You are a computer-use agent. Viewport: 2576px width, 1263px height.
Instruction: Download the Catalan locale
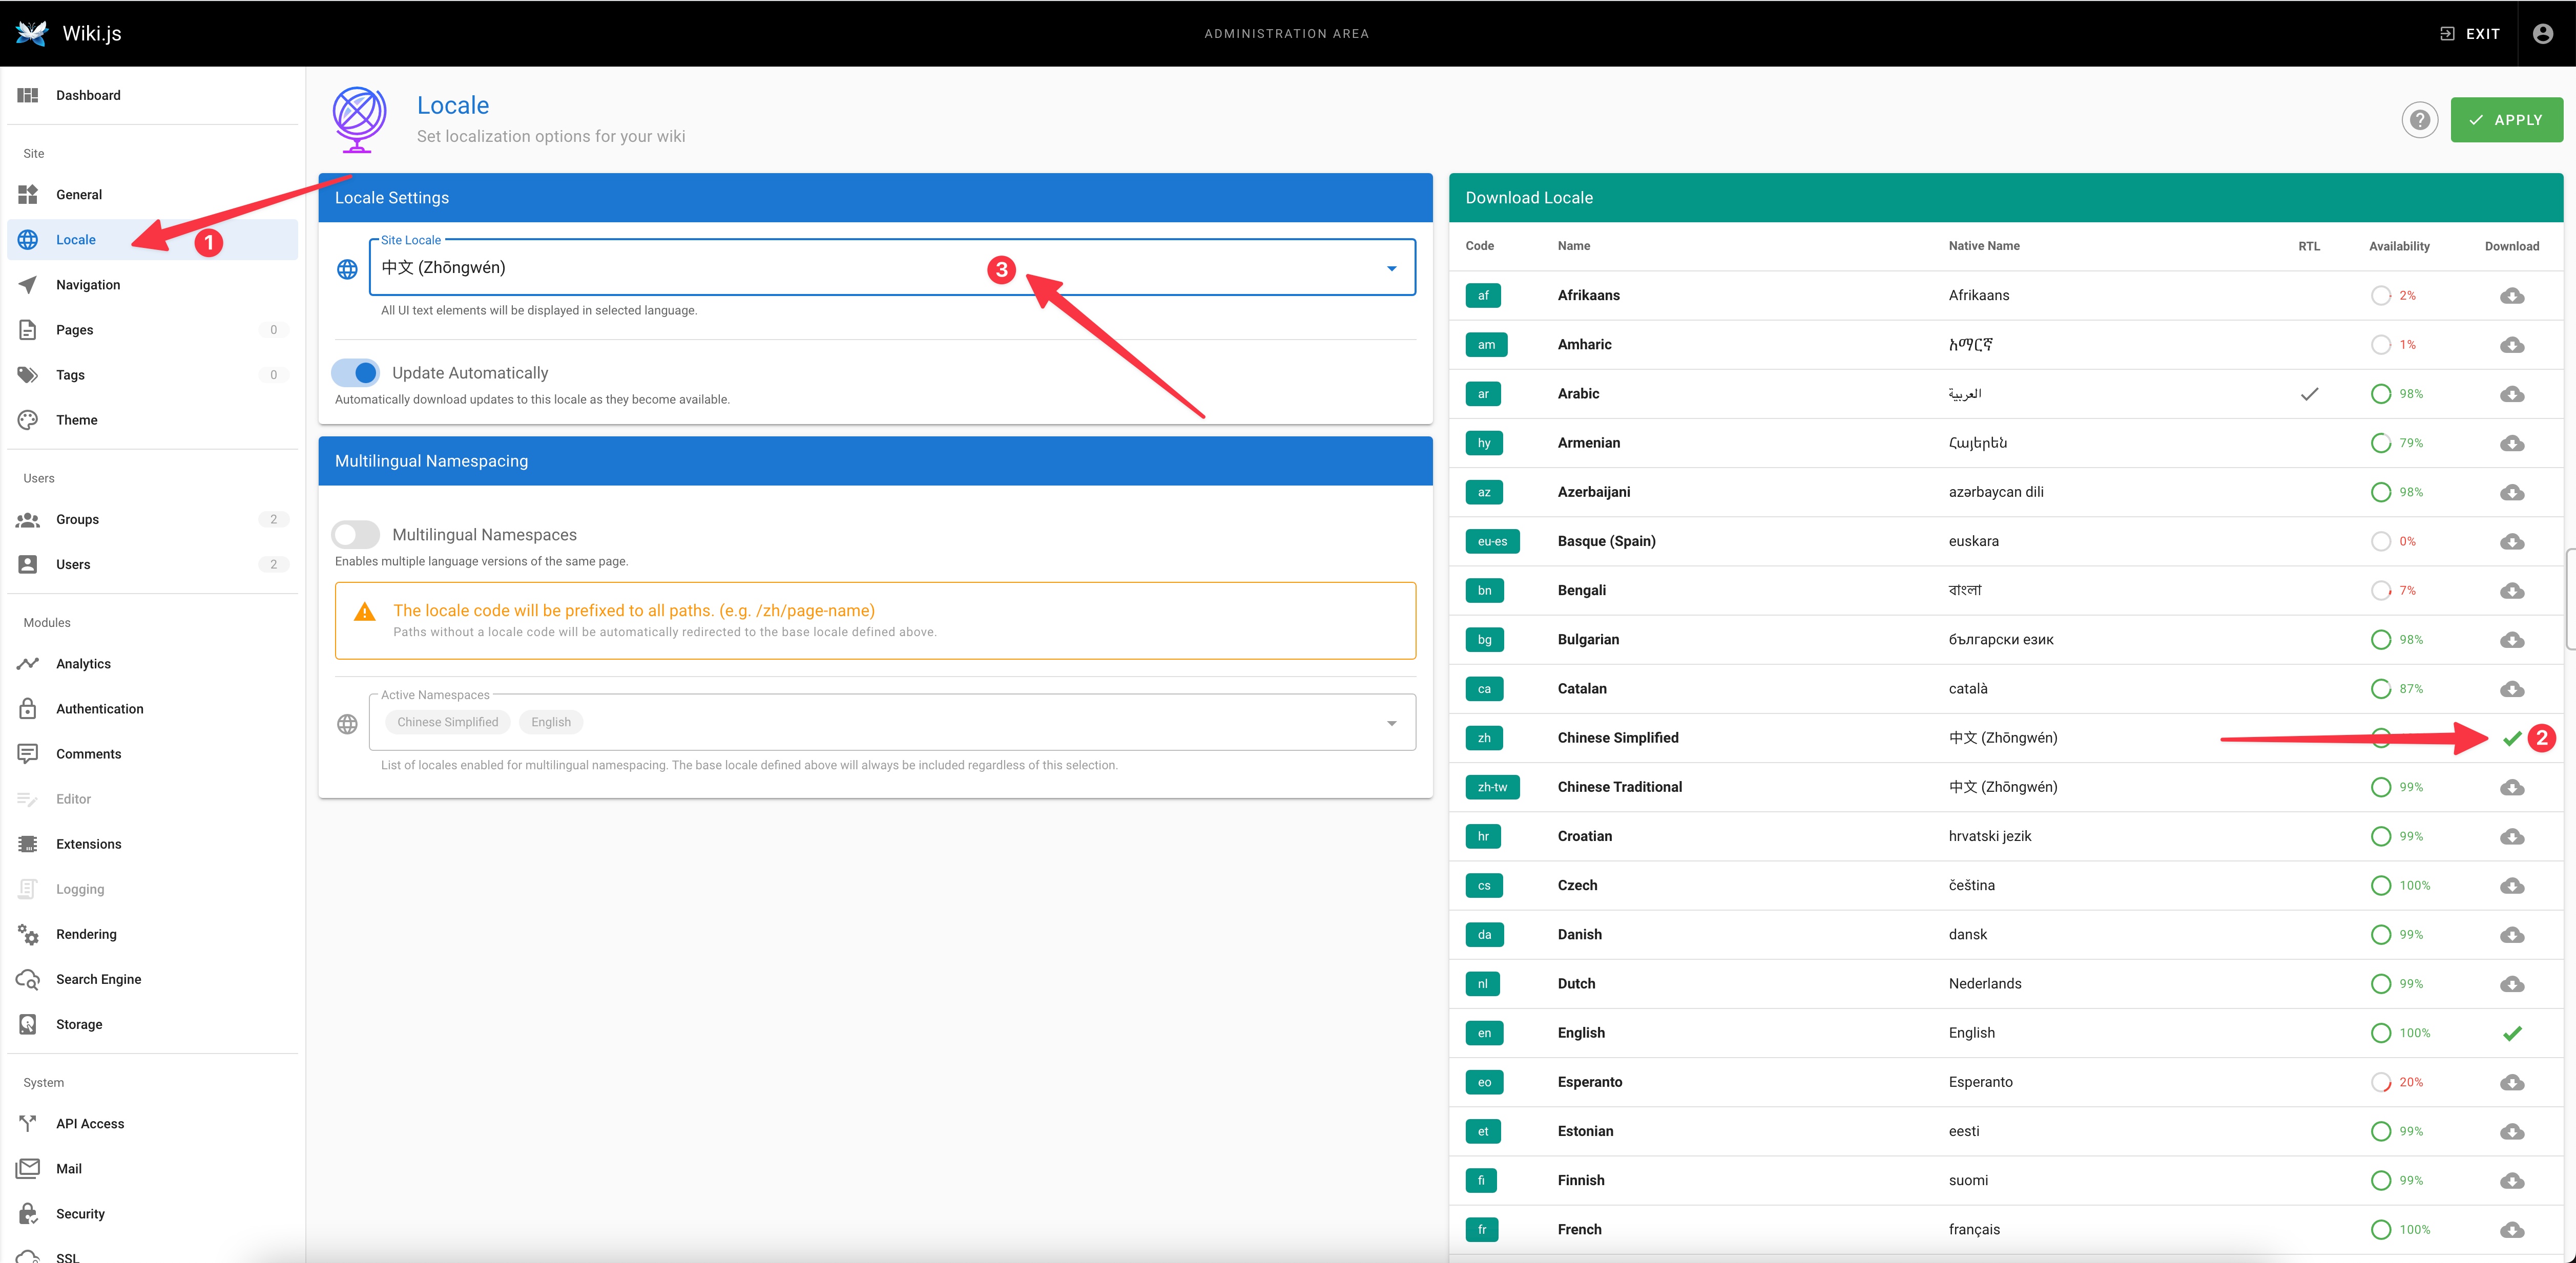click(2512, 689)
